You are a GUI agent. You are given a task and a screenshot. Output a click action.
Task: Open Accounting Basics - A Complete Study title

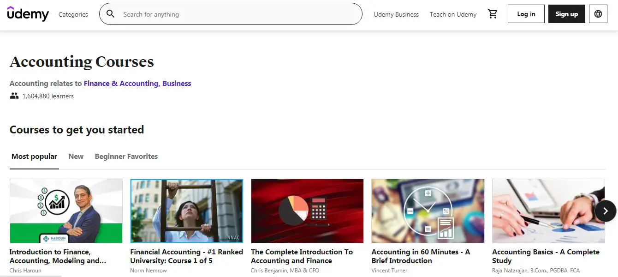[x=546, y=256]
